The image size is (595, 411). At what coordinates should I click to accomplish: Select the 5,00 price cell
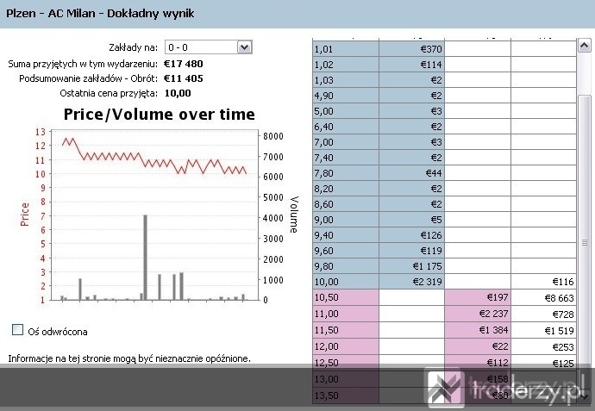(x=346, y=111)
